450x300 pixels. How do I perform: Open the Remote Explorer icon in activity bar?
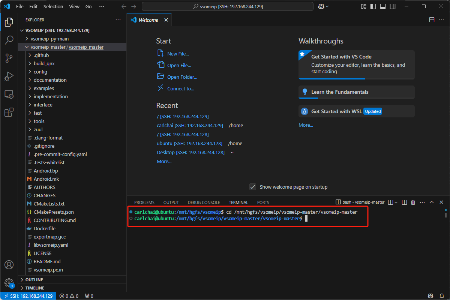pyautogui.click(x=9, y=94)
